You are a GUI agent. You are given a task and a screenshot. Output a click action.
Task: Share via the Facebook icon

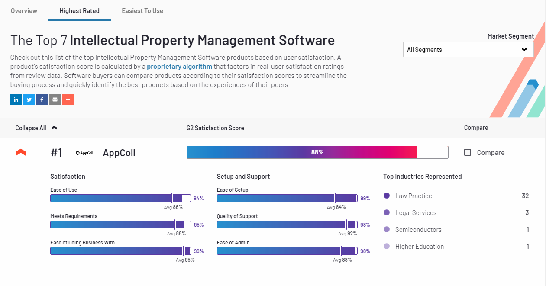(42, 100)
